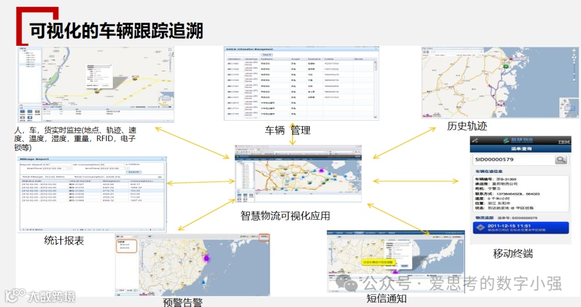Click the 统计报表 caption
The height and width of the screenshot is (307, 581).
click(64, 241)
